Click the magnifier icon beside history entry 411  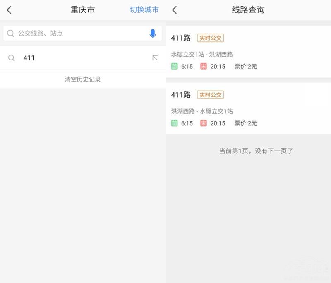tap(12, 58)
